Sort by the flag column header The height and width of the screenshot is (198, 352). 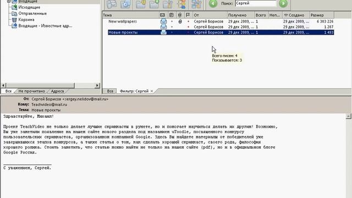tap(188, 15)
